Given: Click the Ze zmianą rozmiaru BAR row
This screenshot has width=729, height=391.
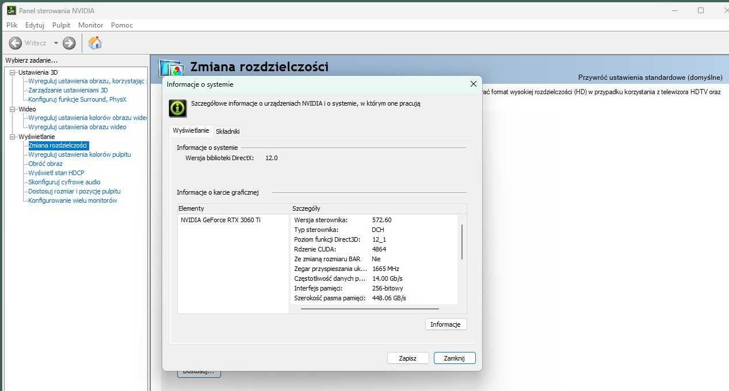Looking at the screenshot, I should click(375, 259).
